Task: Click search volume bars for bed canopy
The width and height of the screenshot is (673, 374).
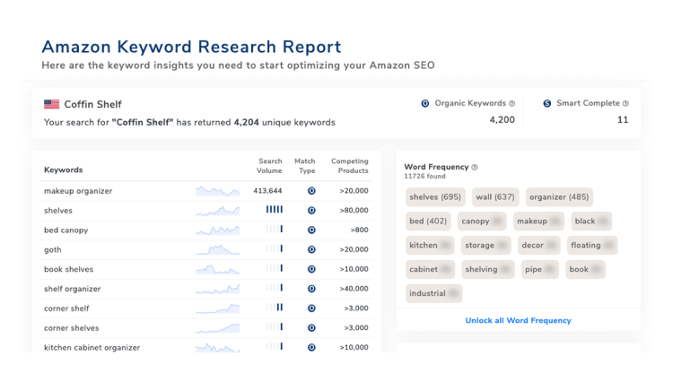Action: tap(275, 229)
